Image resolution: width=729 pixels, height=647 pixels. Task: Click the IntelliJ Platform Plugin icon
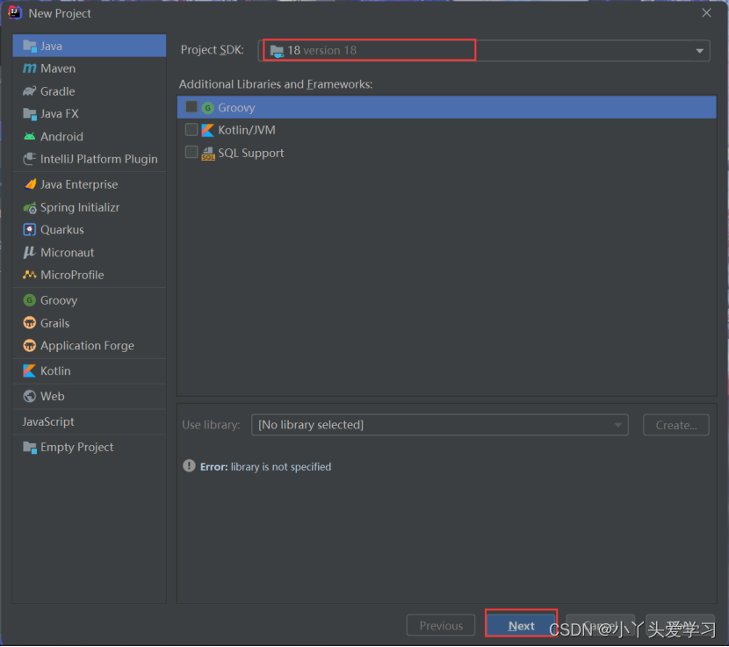click(30, 159)
